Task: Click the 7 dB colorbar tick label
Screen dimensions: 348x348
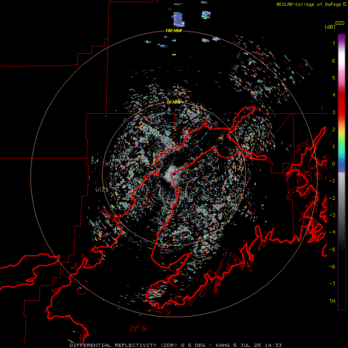Action: [334, 43]
